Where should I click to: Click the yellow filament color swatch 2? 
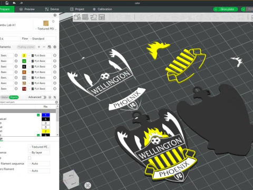(x=24, y=55)
